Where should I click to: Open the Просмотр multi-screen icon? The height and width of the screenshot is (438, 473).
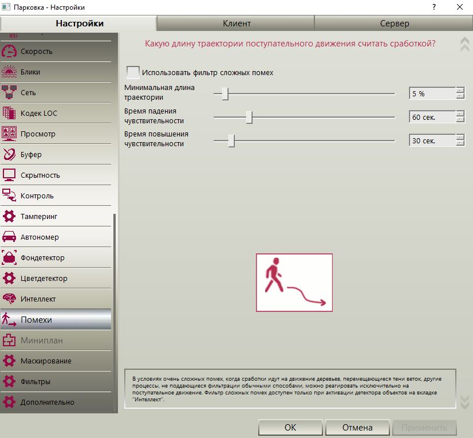click(x=9, y=134)
